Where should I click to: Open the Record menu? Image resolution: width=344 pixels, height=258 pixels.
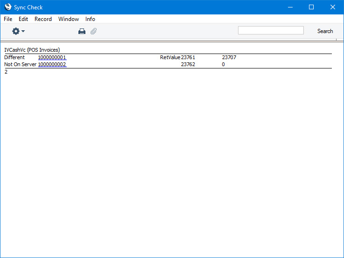click(43, 19)
